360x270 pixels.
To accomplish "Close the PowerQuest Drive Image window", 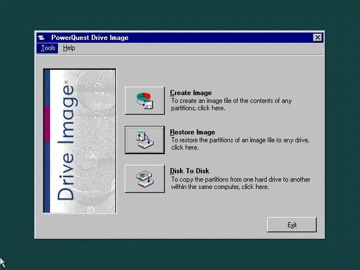I will [318, 38].
